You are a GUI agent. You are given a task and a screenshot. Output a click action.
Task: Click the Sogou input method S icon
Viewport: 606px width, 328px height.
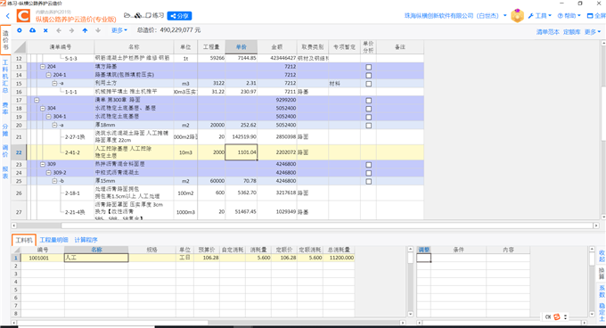click(x=556, y=316)
